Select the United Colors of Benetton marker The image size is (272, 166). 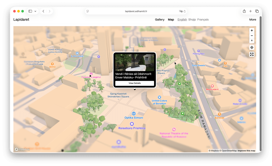159,97
